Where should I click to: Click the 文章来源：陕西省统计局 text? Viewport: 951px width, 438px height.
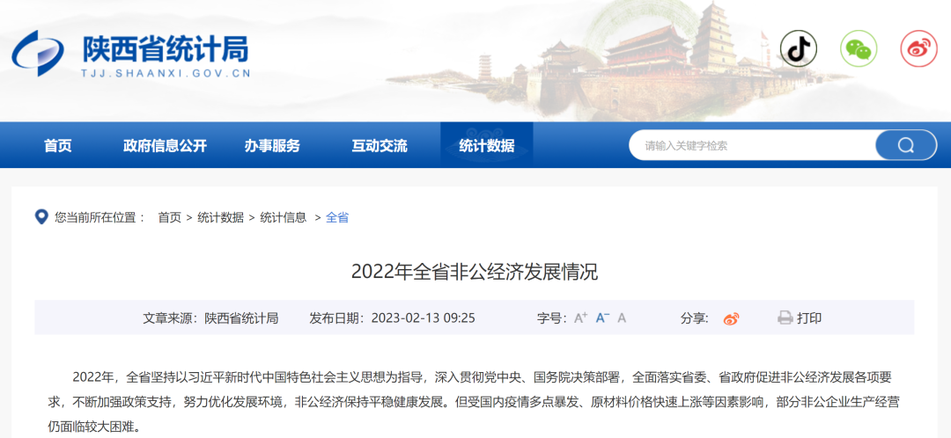[x=210, y=318]
